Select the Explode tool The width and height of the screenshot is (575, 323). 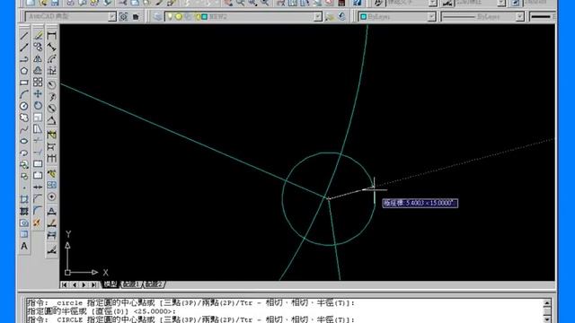(x=38, y=223)
